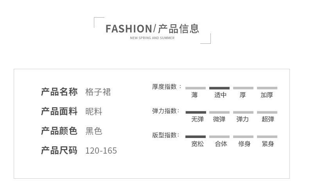
Task: Pick the 合体 fit bar
Action: click(219, 136)
